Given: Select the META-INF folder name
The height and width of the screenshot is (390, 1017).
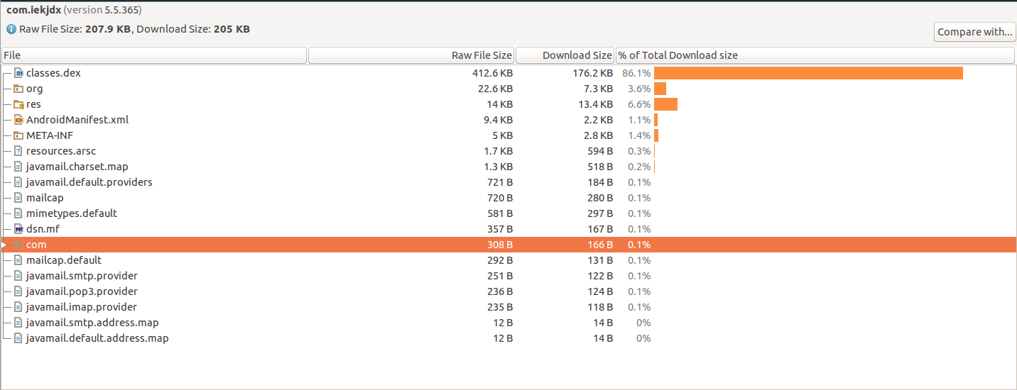Looking at the screenshot, I should pyautogui.click(x=50, y=135).
